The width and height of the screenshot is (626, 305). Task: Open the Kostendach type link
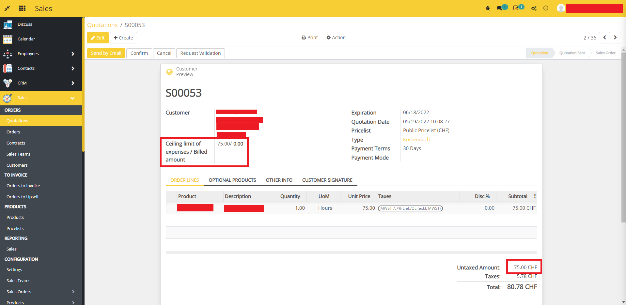416,140
